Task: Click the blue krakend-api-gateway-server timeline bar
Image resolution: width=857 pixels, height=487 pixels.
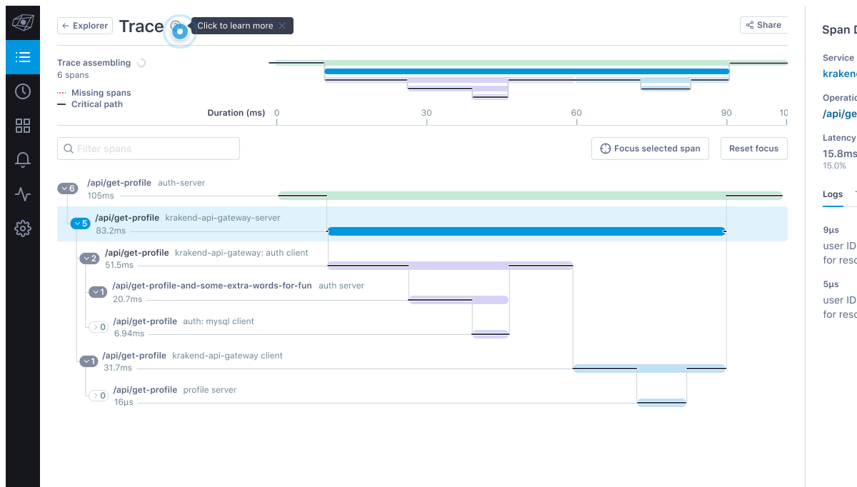Action: (526, 231)
